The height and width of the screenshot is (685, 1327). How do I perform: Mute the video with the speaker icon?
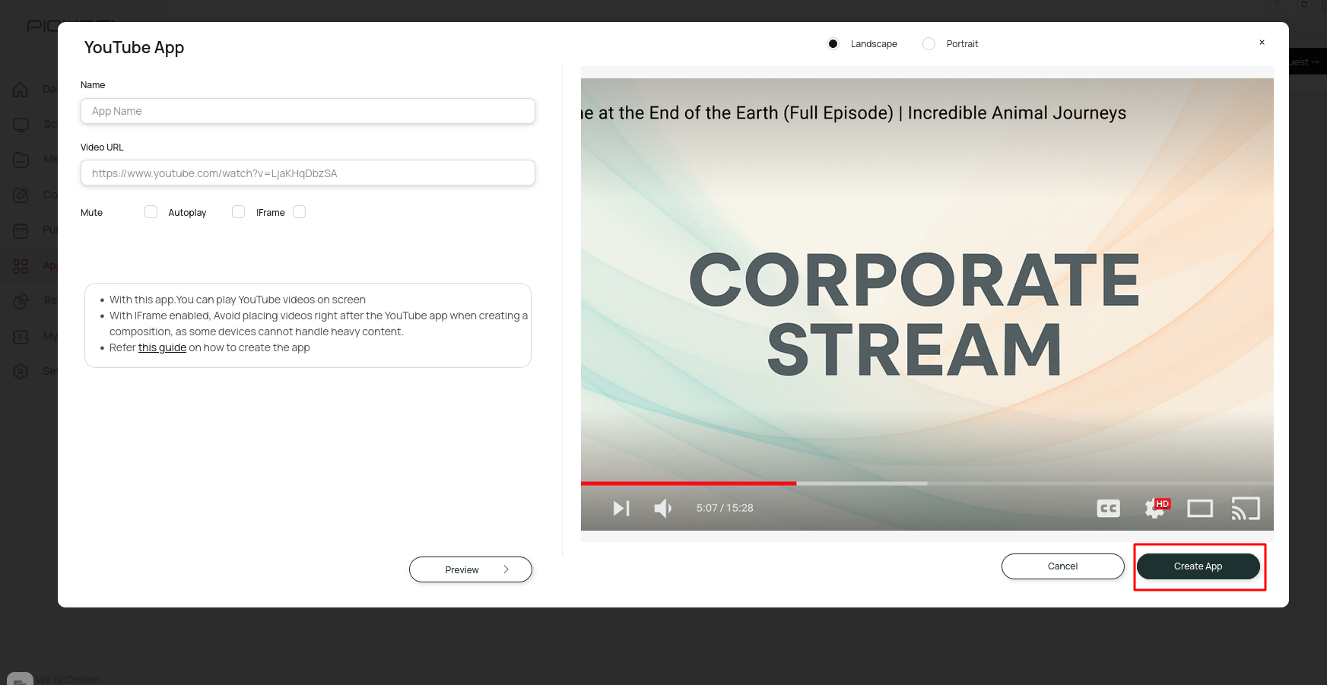tap(662, 508)
